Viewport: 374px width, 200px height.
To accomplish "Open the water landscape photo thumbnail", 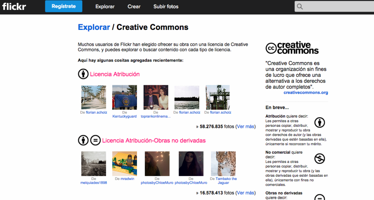I will click(x=187, y=97).
